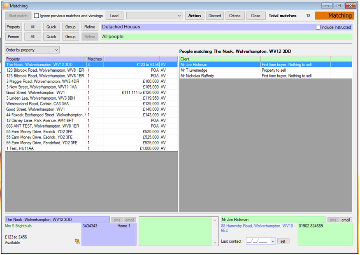
Task: Select the Detached Houses purple criteria bar
Action: click(x=208, y=27)
